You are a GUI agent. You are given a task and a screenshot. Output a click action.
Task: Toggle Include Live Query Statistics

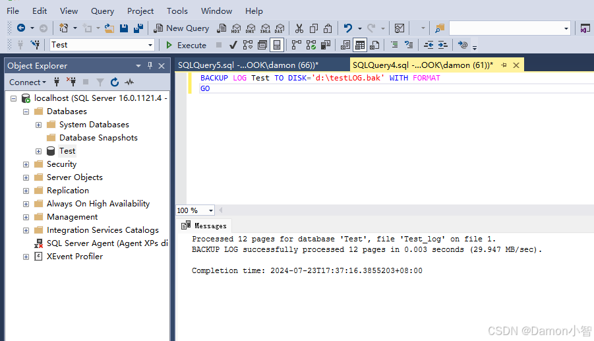coord(311,45)
